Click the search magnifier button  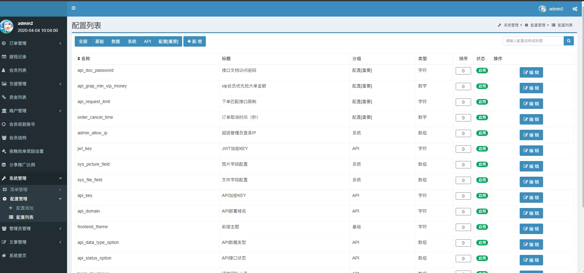pyautogui.click(x=569, y=41)
